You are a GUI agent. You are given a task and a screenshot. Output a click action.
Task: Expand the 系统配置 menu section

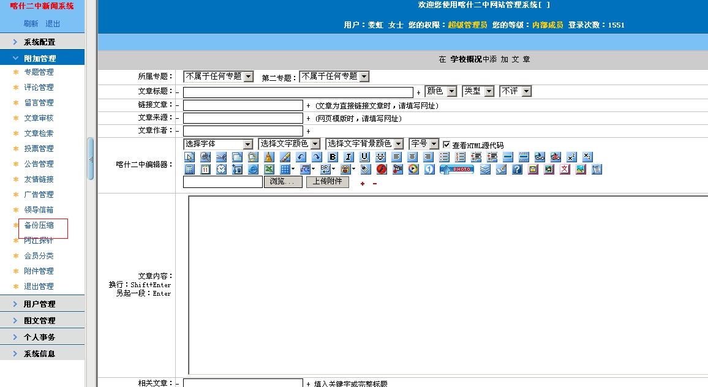pos(42,42)
